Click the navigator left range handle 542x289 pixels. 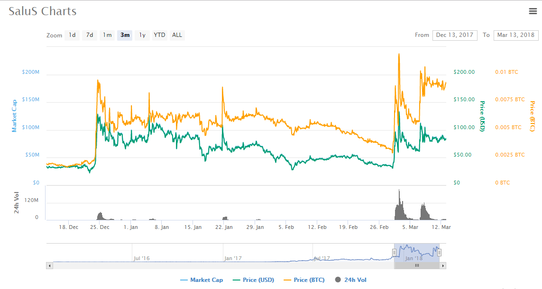[x=394, y=252]
